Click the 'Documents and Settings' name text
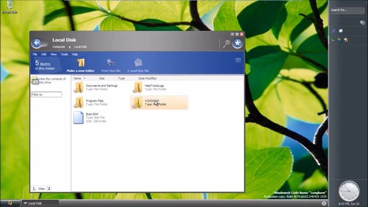This screenshot has width=368, height=207. click(102, 86)
